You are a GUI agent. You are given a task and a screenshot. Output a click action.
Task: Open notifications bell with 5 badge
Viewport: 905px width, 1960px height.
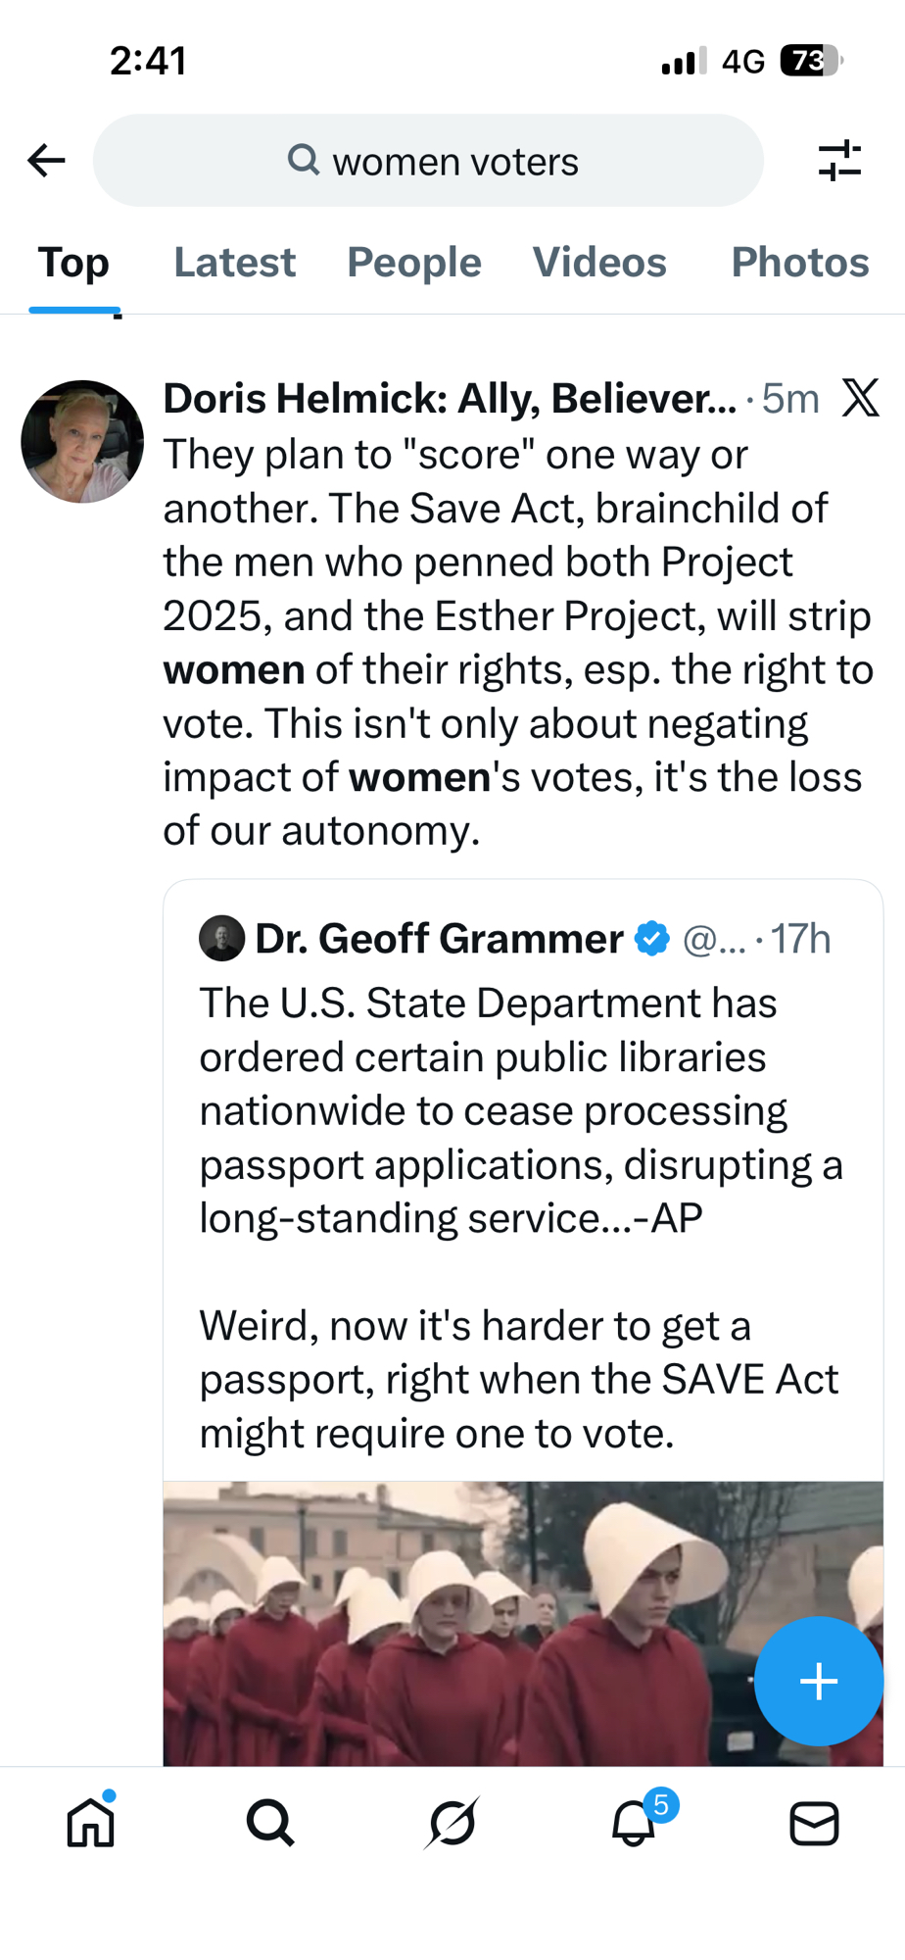point(634,1823)
